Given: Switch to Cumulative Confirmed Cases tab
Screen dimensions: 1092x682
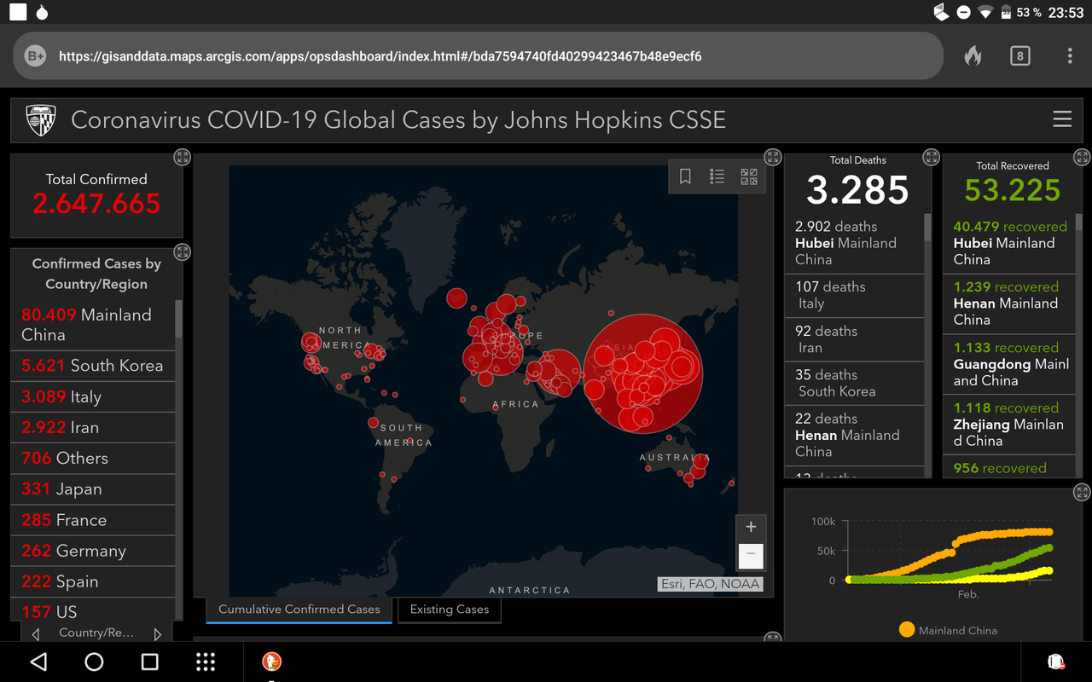Looking at the screenshot, I should [x=299, y=610].
